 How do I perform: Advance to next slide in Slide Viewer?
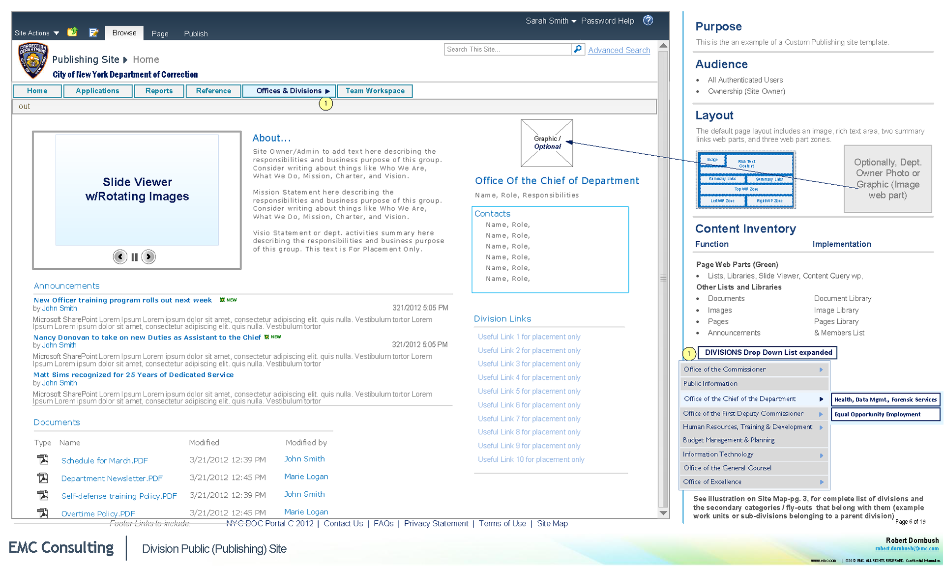click(x=148, y=256)
